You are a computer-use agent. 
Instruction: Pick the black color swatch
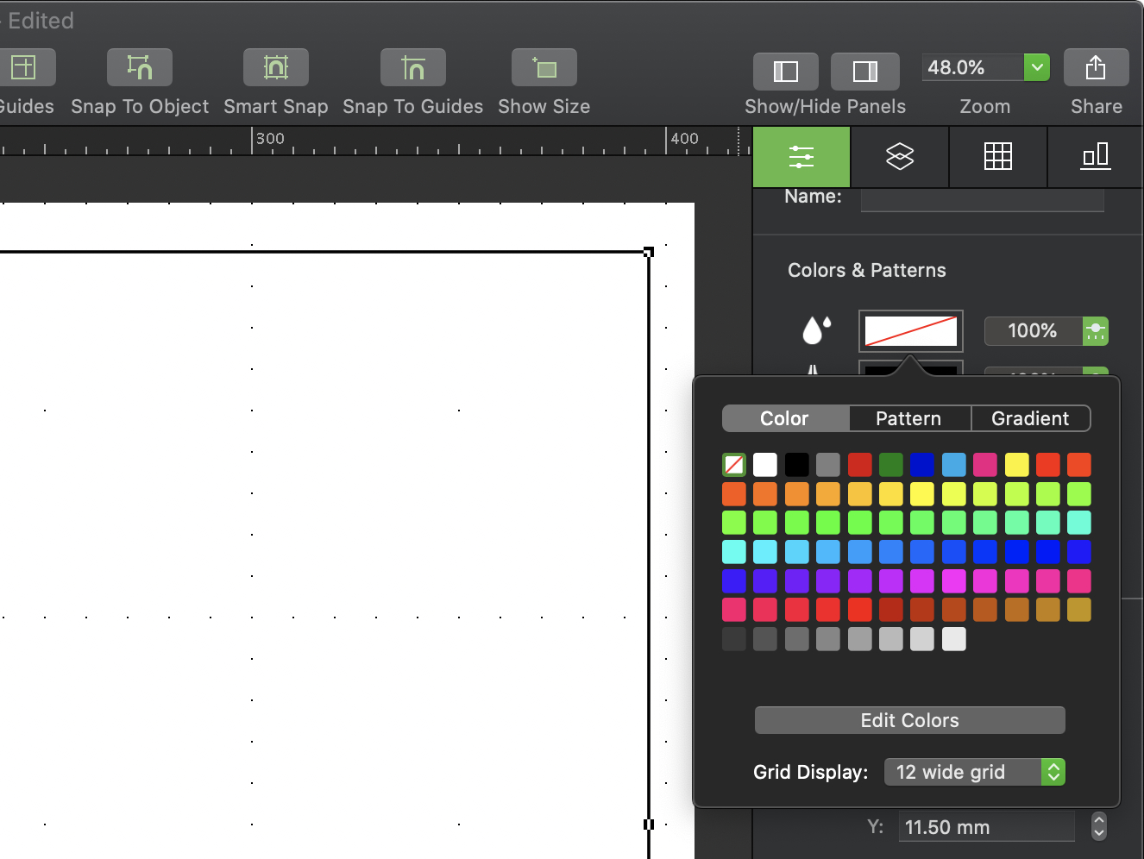pyautogui.click(x=796, y=465)
